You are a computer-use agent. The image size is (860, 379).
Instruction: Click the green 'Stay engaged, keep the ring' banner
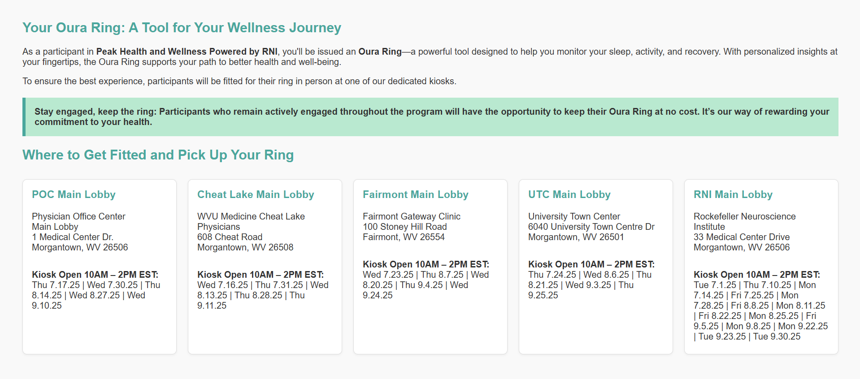[430, 117]
